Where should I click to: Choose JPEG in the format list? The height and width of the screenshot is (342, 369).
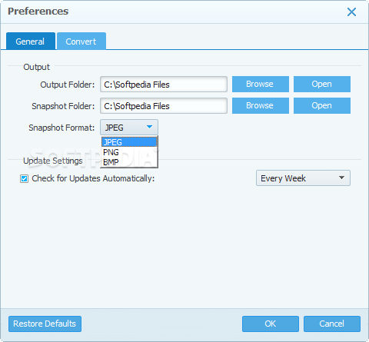(x=129, y=142)
